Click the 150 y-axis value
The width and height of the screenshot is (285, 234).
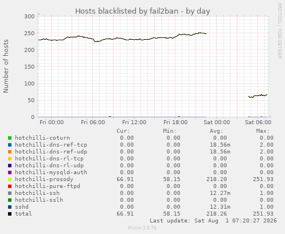point(29,67)
